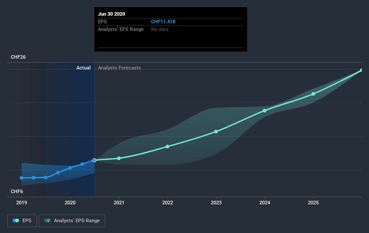This screenshot has width=369, height=233.
Task: Click the 2023 x-axis label
Action: click(x=216, y=203)
